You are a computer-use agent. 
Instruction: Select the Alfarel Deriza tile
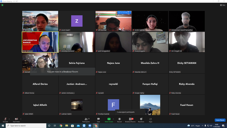pos(40,84)
